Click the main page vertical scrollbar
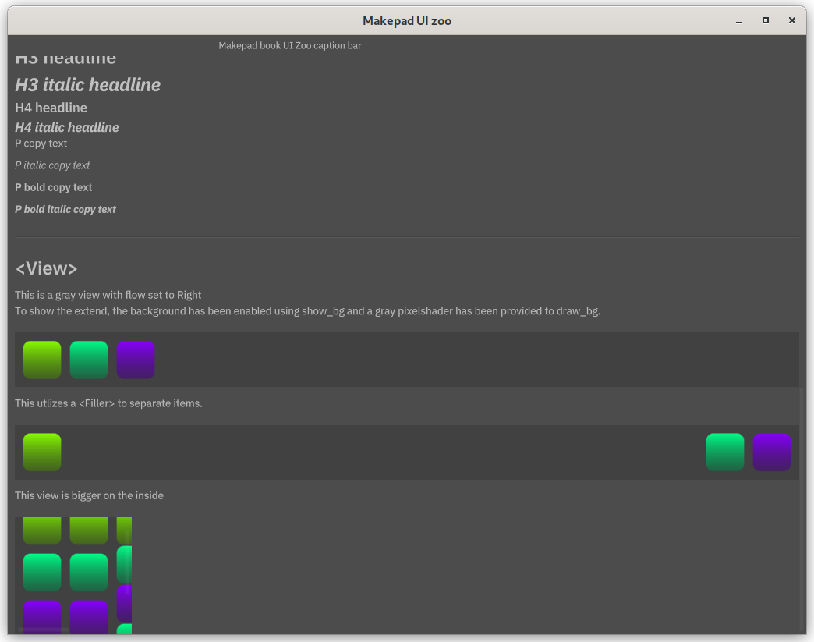The width and height of the screenshot is (814, 642). click(x=802, y=507)
